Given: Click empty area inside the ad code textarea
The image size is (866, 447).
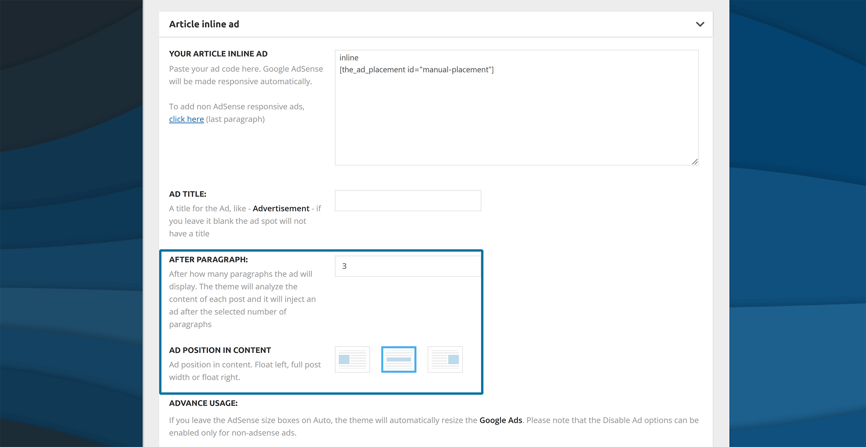Looking at the screenshot, I should (516, 121).
